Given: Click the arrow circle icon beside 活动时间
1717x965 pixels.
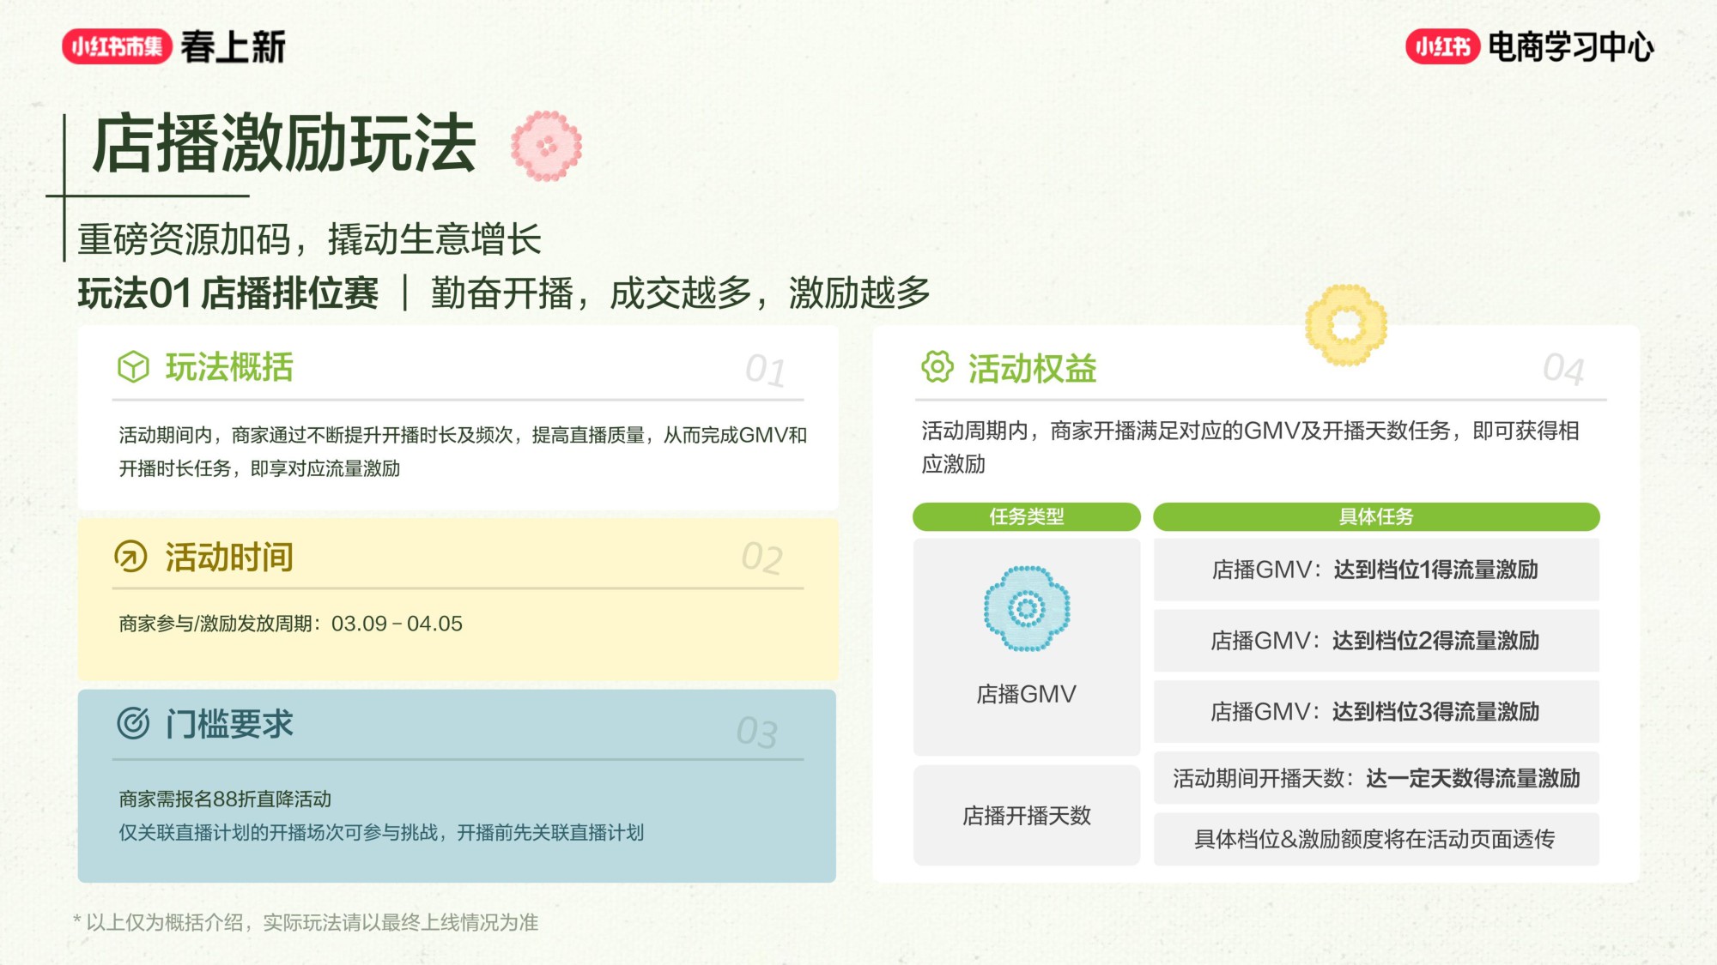Looking at the screenshot, I should tap(131, 557).
